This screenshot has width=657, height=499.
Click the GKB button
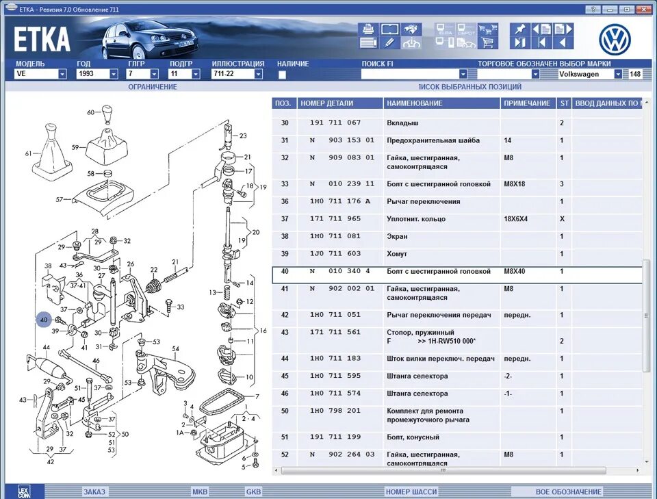pos(253,491)
